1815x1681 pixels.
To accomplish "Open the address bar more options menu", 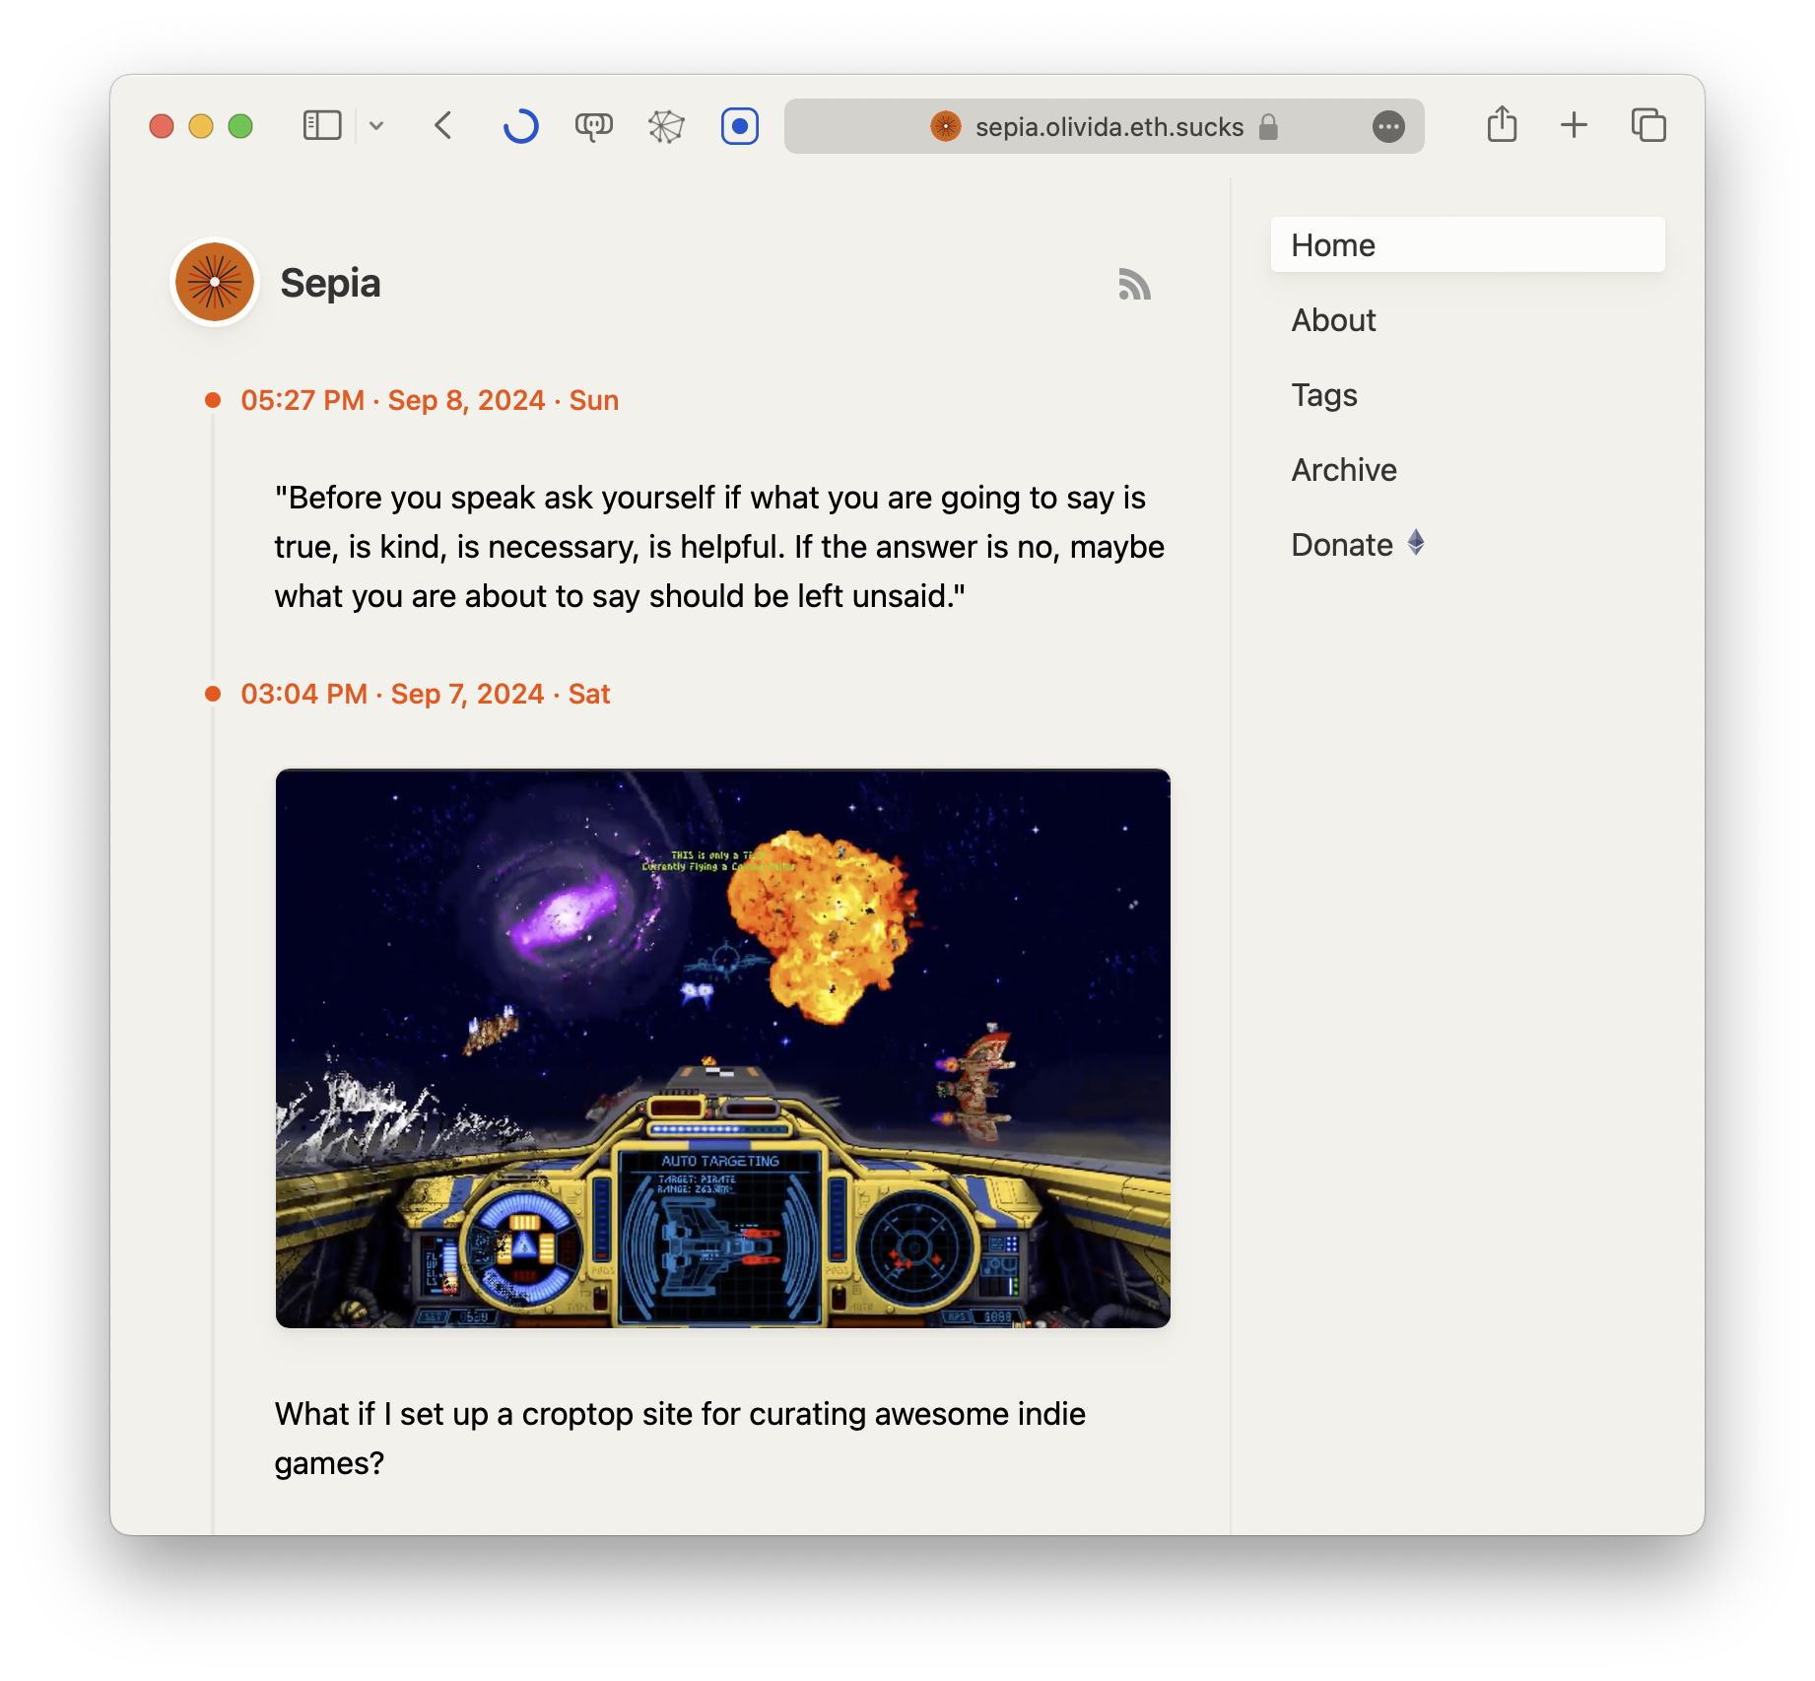I will pyautogui.click(x=1388, y=127).
